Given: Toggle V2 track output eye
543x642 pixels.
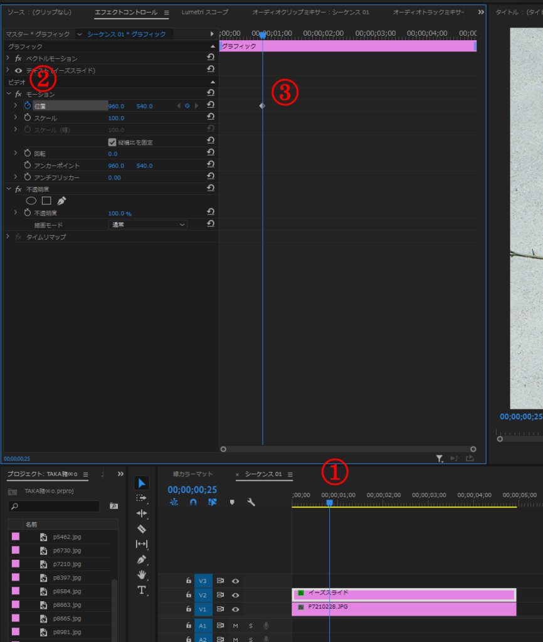Looking at the screenshot, I should [236, 595].
